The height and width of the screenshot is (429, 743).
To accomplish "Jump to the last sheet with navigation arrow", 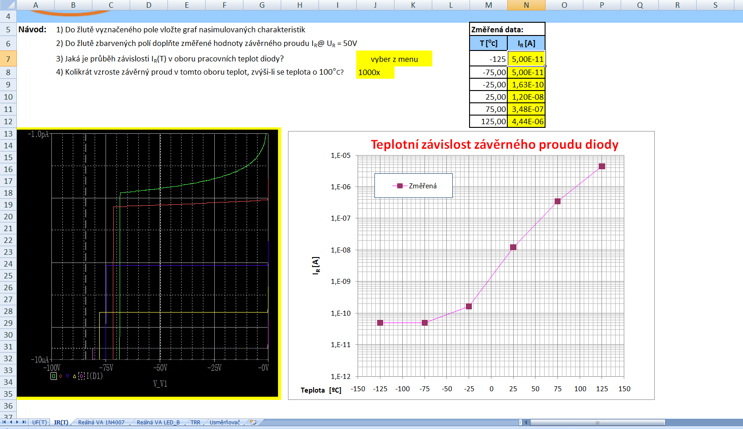I will point(25,422).
